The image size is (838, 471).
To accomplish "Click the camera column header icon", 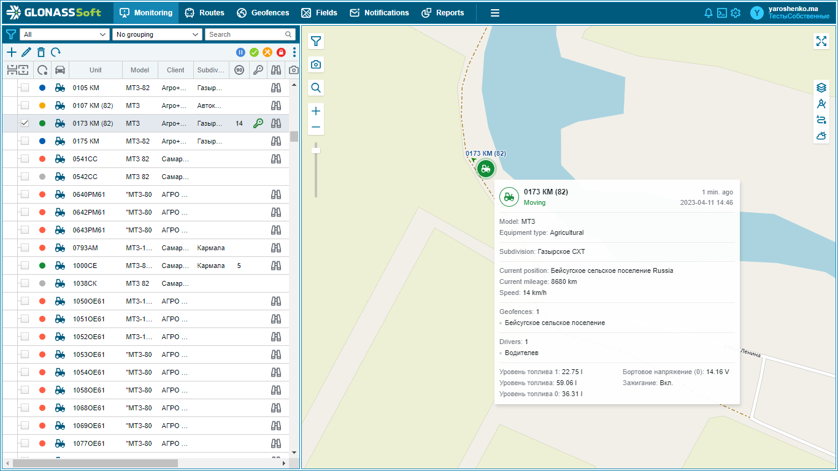I will pos(294,70).
